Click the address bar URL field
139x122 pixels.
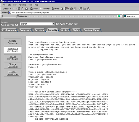click(74, 12)
